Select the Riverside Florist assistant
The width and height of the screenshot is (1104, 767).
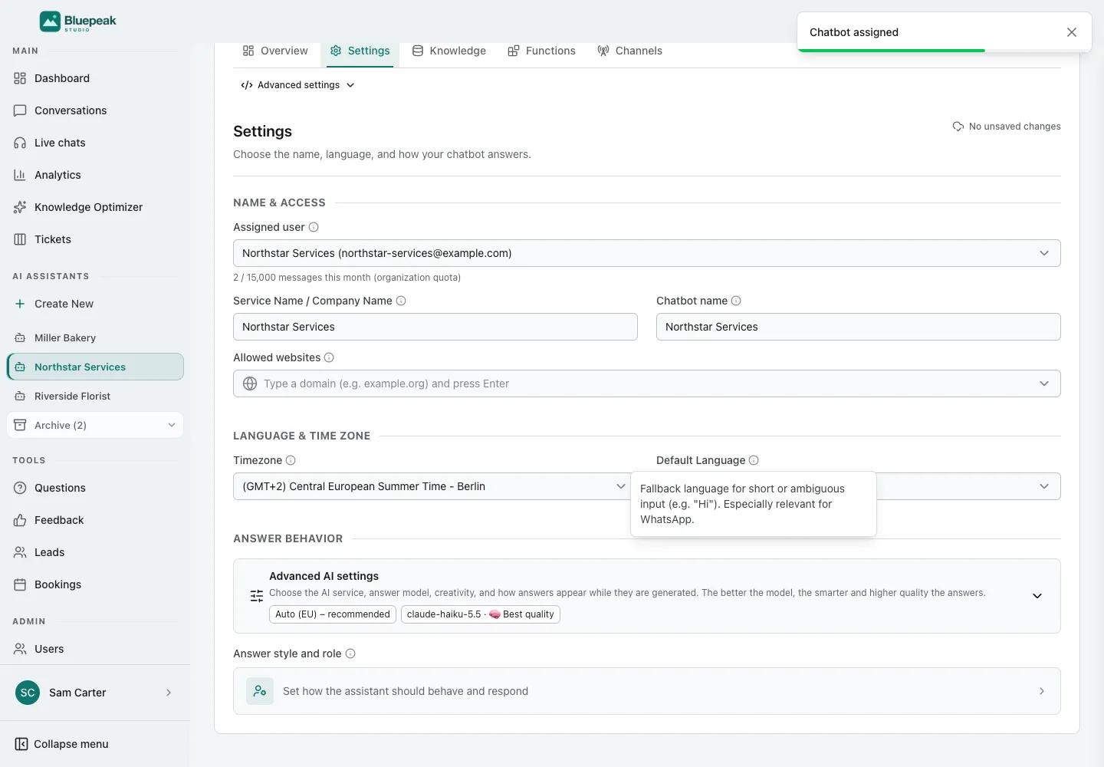click(95, 396)
